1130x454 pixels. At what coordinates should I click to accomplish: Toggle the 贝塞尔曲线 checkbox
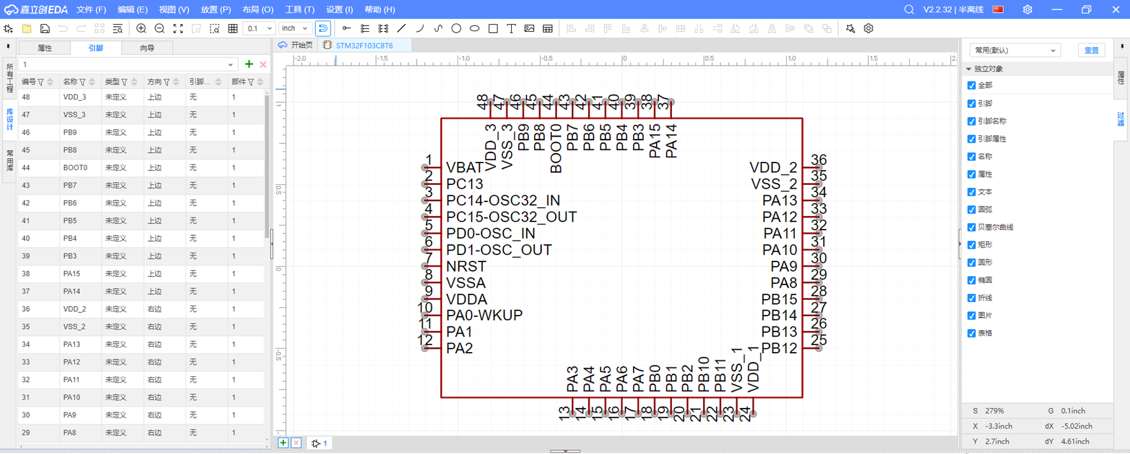tap(971, 228)
